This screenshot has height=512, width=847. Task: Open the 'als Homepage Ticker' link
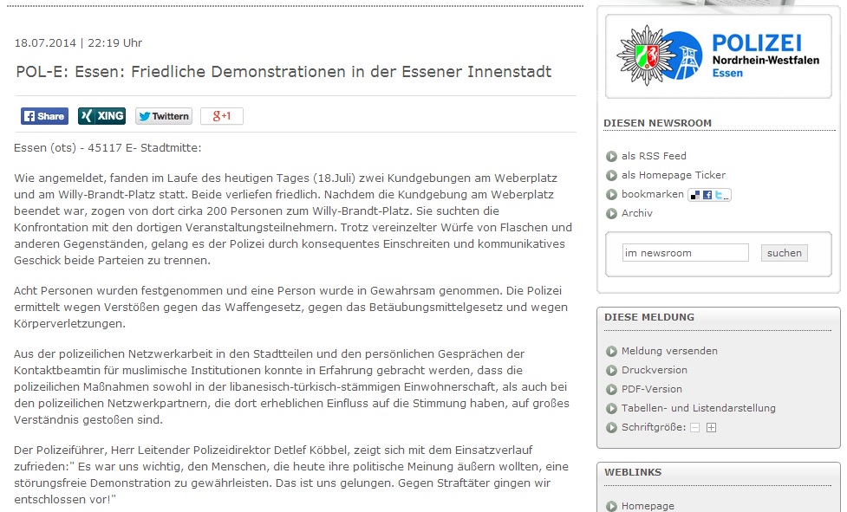(x=673, y=175)
